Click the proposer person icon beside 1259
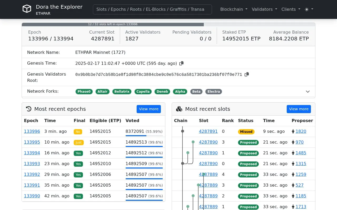This screenshot has height=210, width=337. point(293,175)
